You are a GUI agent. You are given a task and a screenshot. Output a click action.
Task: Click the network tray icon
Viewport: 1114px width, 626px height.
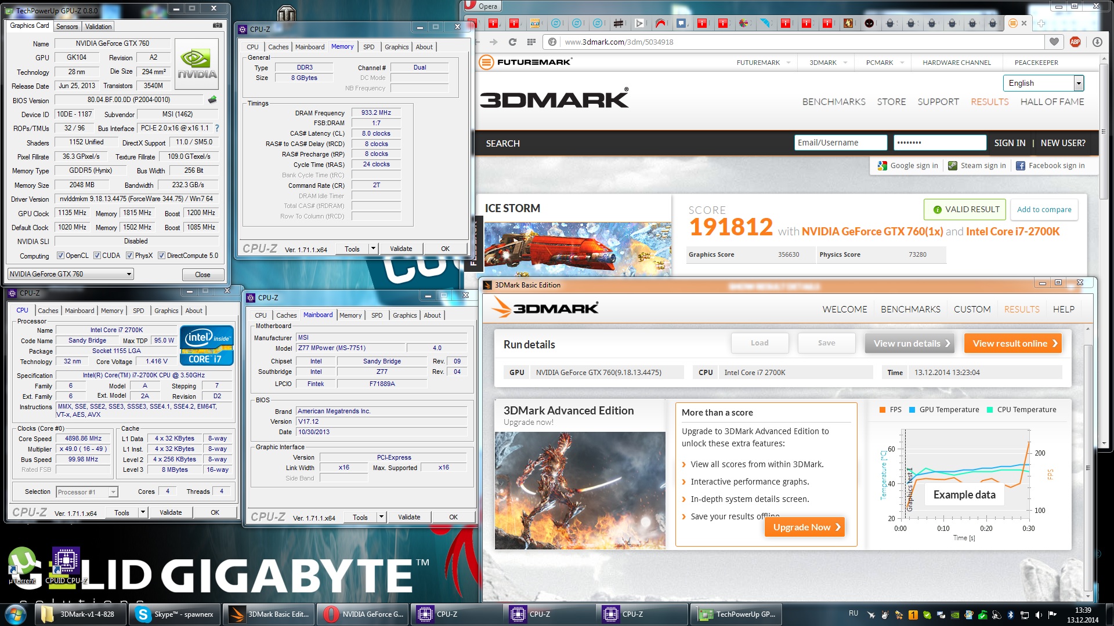pyautogui.click(x=1025, y=614)
